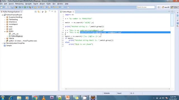Open Internet Explorer from the taskbar
The height and width of the screenshot is (100, 179).
click(11, 98)
